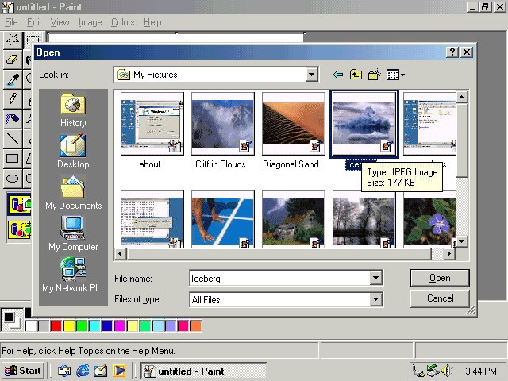Click the Cancel button

tap(440, 298)
